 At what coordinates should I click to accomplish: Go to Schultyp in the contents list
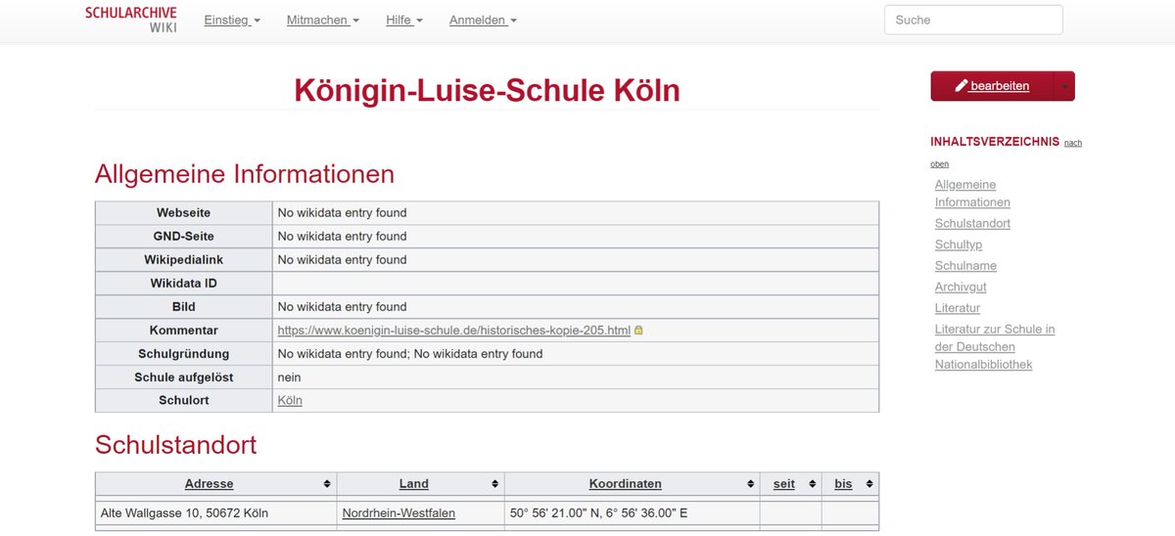[x=959, y=245]
